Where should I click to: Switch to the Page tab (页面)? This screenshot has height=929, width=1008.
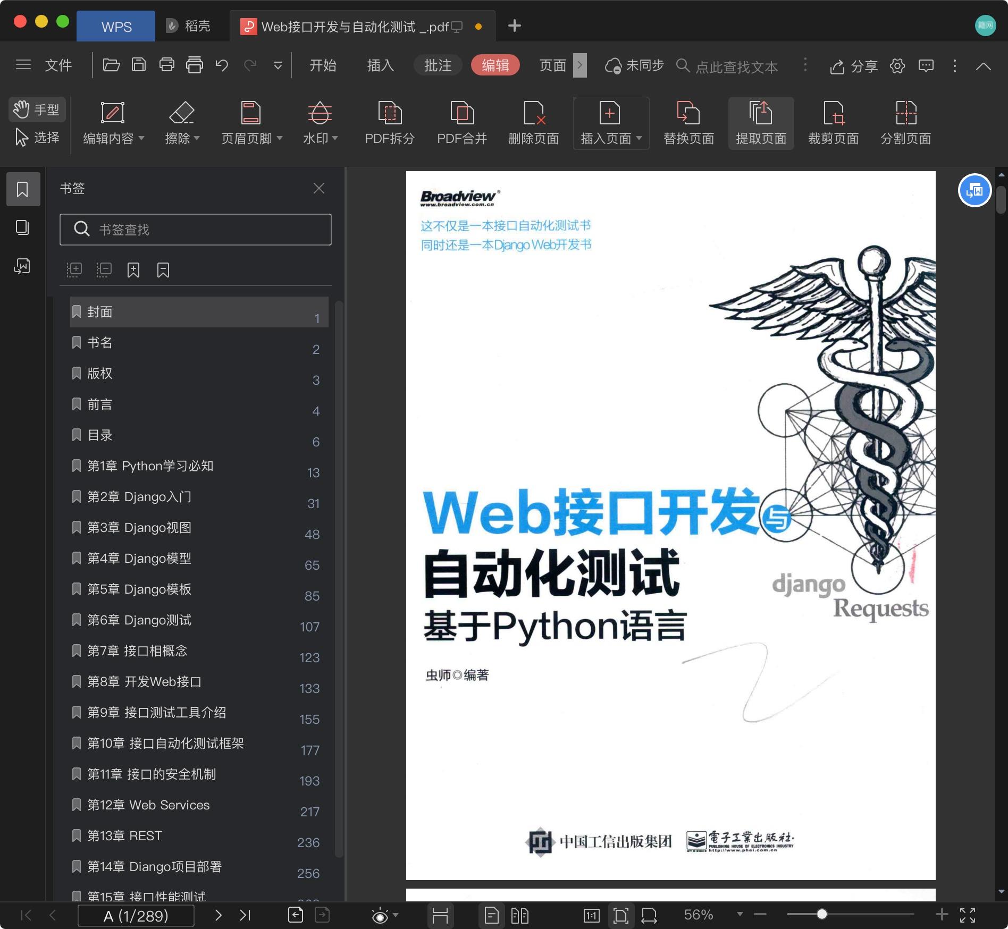(553, 65)
